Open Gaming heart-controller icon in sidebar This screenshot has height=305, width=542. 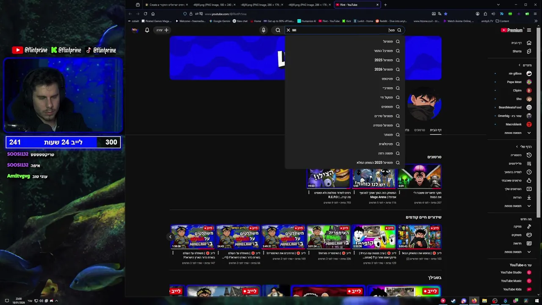(x=529, y=235)
